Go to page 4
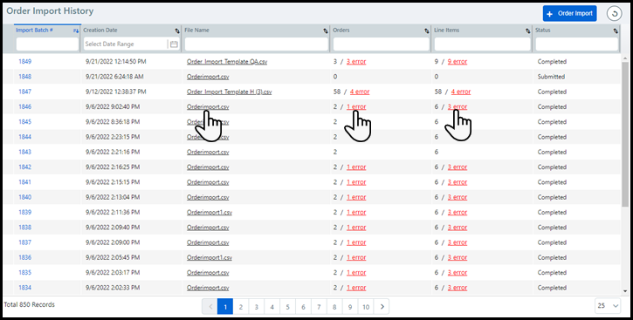This screenshot has width=633, height=320. click(272, 307)
